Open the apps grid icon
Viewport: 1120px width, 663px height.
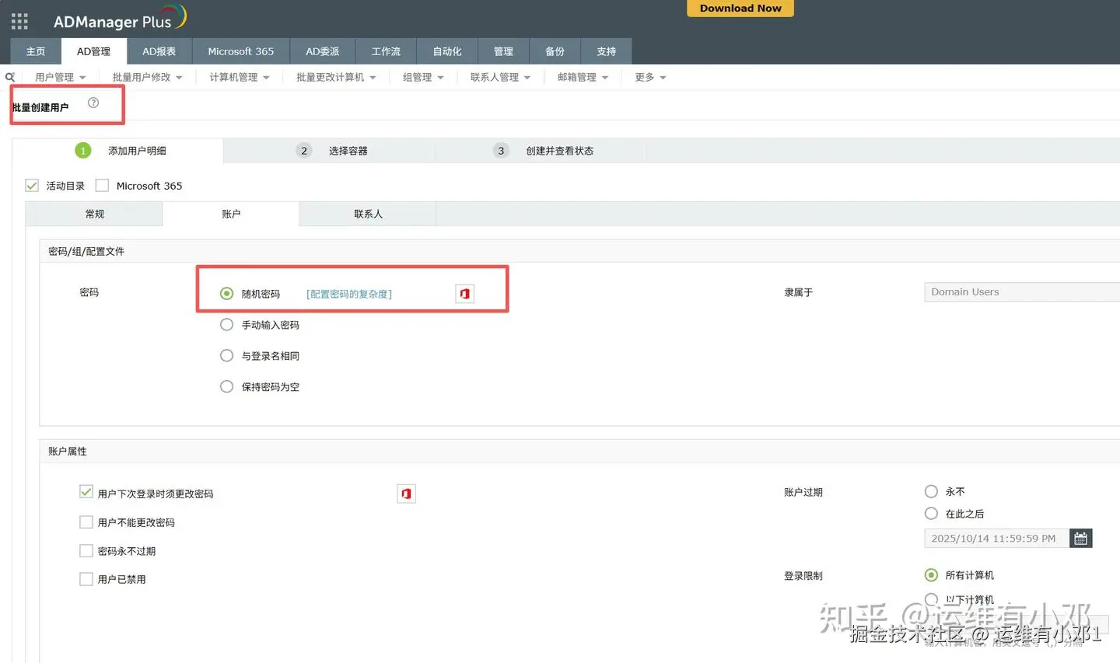tap(19, 21)
